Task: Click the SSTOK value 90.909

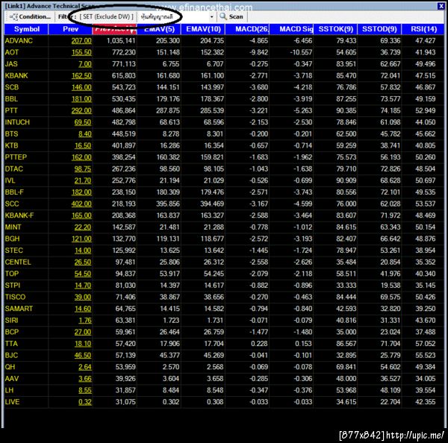Action: coord(346,180)
